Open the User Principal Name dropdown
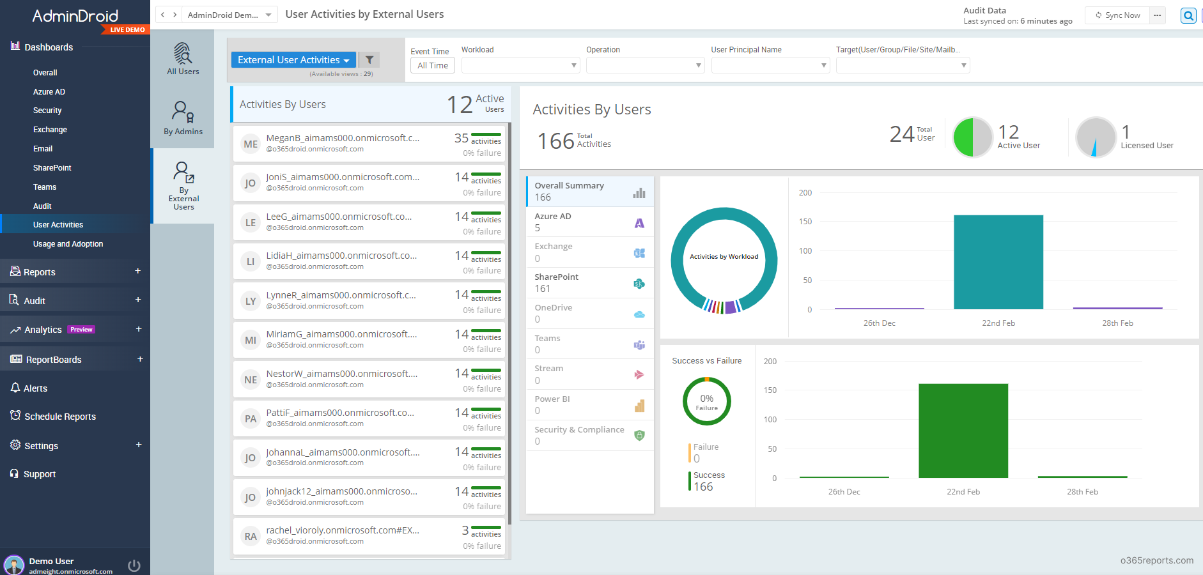Screen dimensions: 1203x575 click(770, 65)
